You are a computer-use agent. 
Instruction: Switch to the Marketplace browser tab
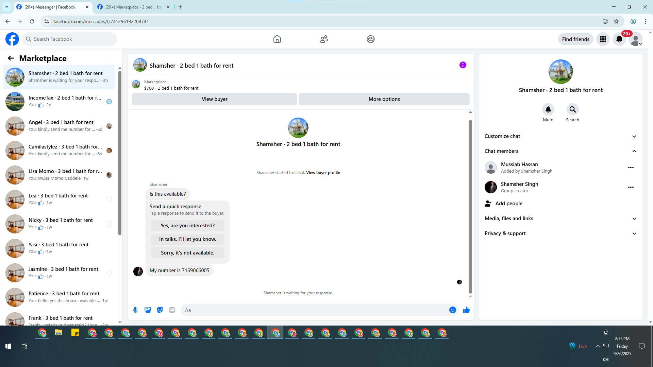pyautogui.click(x=133, y=7)
